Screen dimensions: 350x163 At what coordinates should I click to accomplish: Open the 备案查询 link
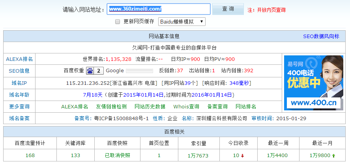[217, 106]
